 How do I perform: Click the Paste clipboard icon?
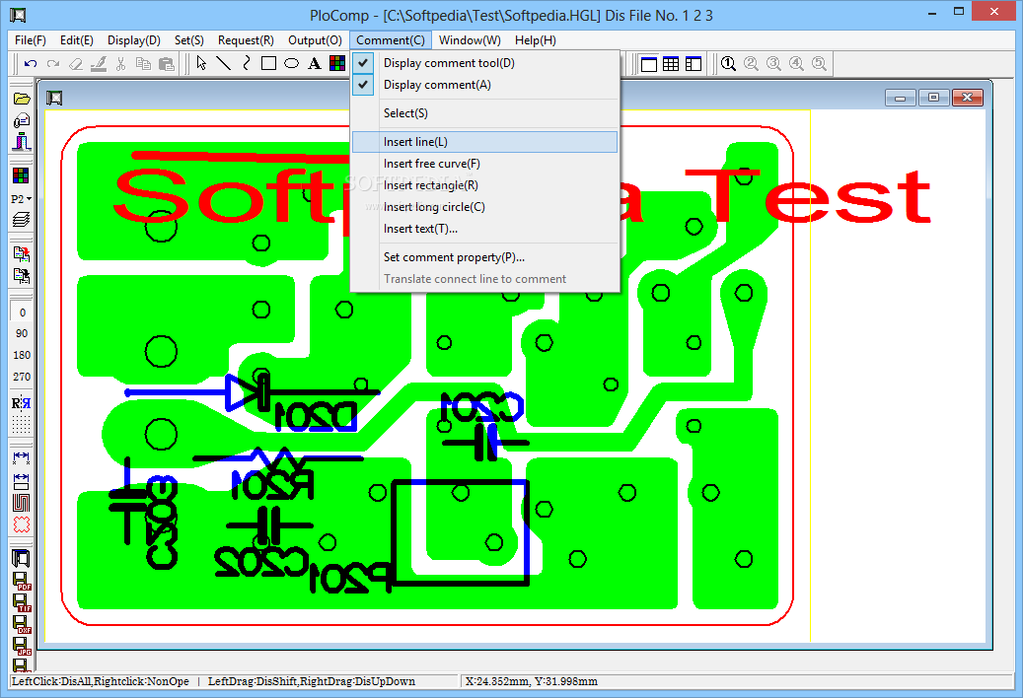pos(167,64)
